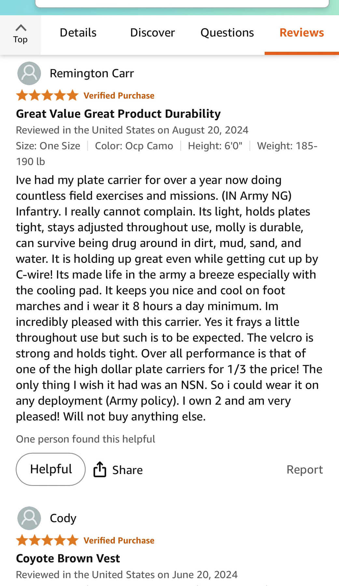Screen dimensions: 339x586
Task: Open reviewer name Remington Carr
Action: click(92, 74)
